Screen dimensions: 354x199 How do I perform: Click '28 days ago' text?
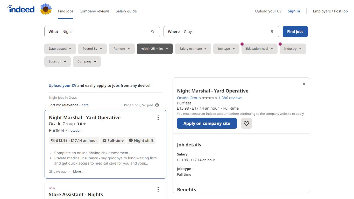[x=58, y=172]
